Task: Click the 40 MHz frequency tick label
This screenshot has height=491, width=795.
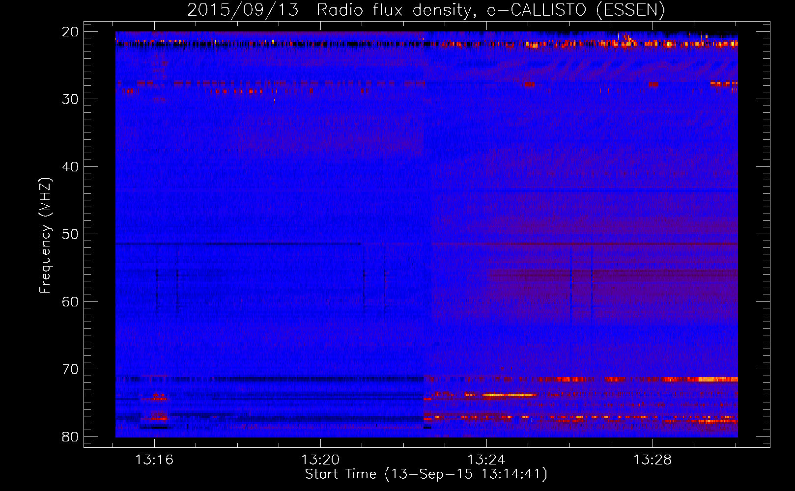Action: click(x=71, y=167)
